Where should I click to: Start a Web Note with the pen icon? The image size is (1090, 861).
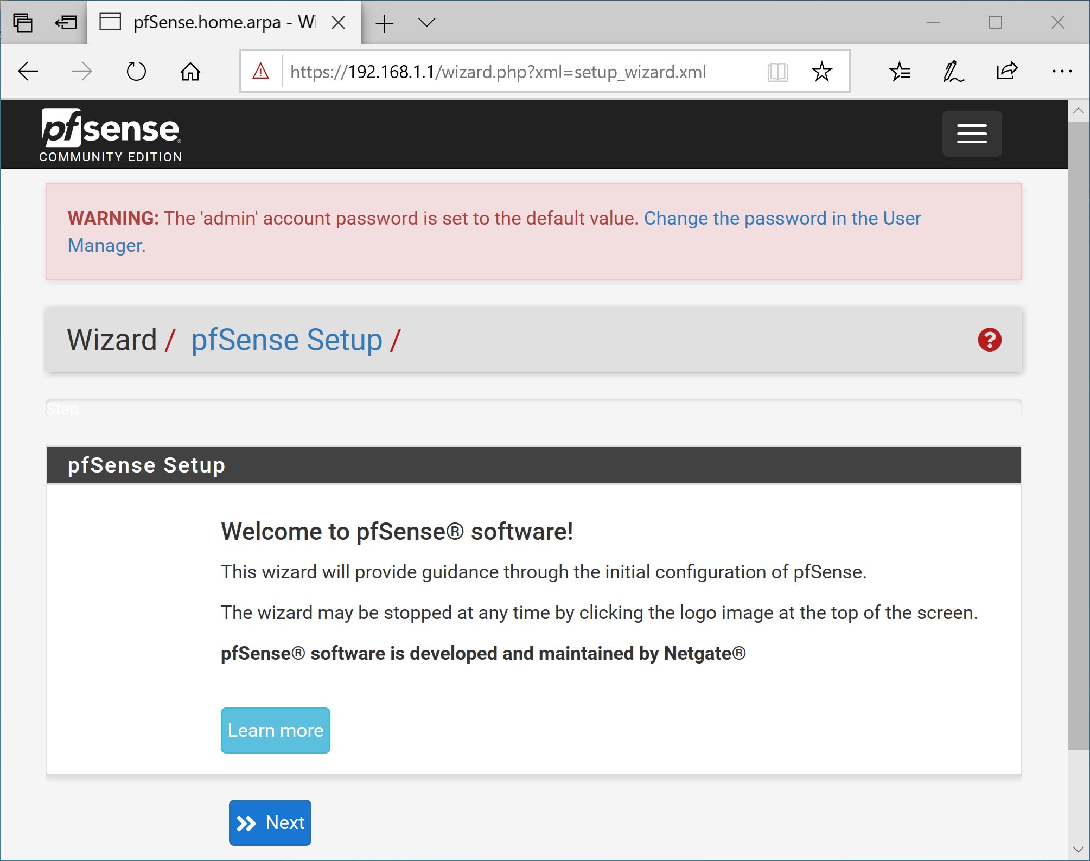pyautogui.click(x=953, y=70)
